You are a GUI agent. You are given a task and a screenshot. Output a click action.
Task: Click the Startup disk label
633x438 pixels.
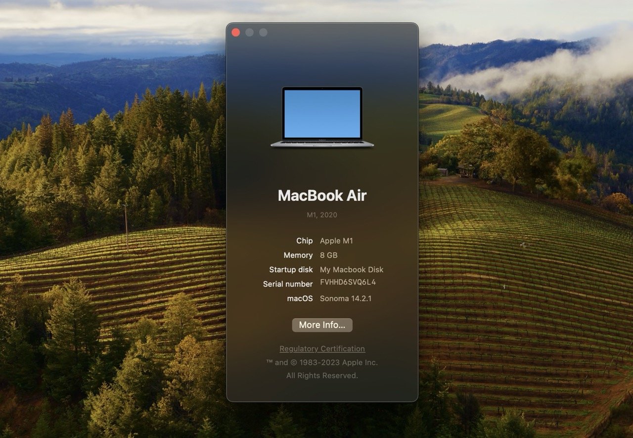291,270
